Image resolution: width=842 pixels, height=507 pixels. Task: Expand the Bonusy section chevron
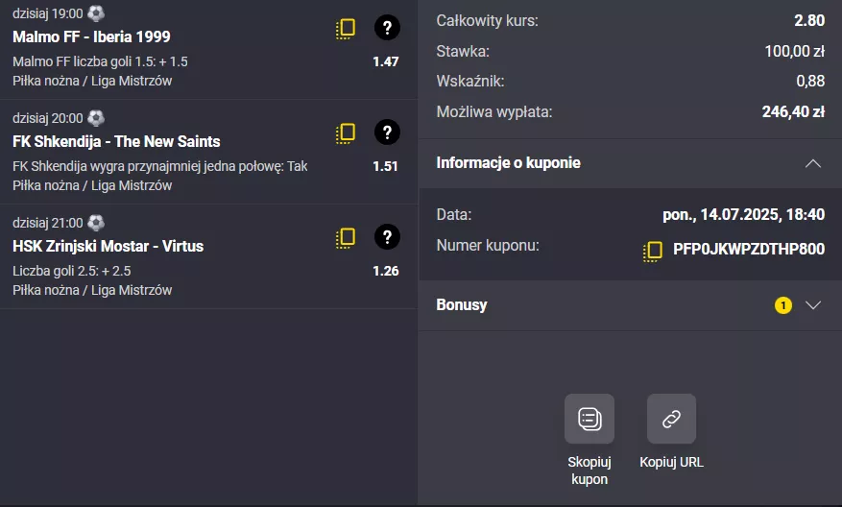pos(813,305)
